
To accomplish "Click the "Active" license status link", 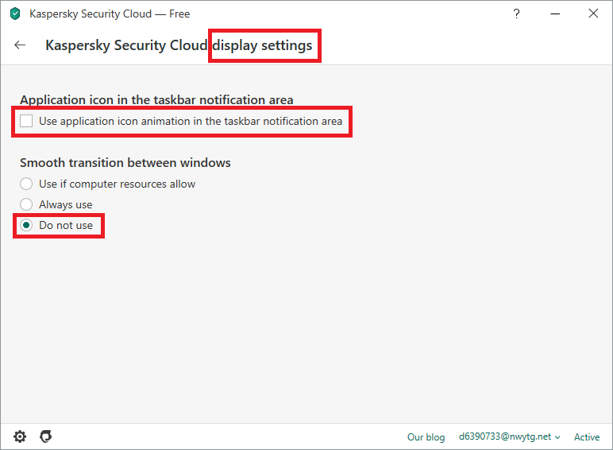I will 587,437.
